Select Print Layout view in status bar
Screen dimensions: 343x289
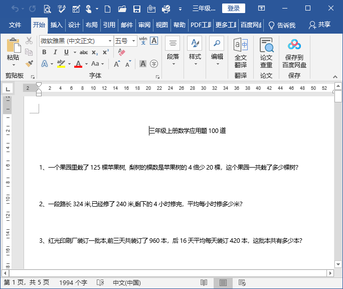(223, 282)
